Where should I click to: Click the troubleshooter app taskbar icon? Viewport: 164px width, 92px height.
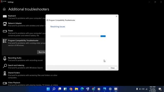pos(116,89)
